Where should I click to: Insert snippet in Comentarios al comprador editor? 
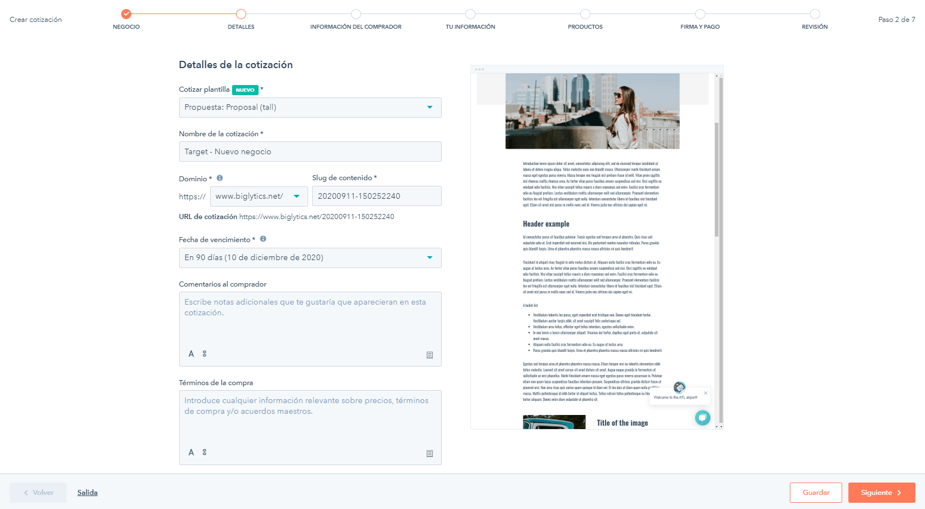[430, 355]
